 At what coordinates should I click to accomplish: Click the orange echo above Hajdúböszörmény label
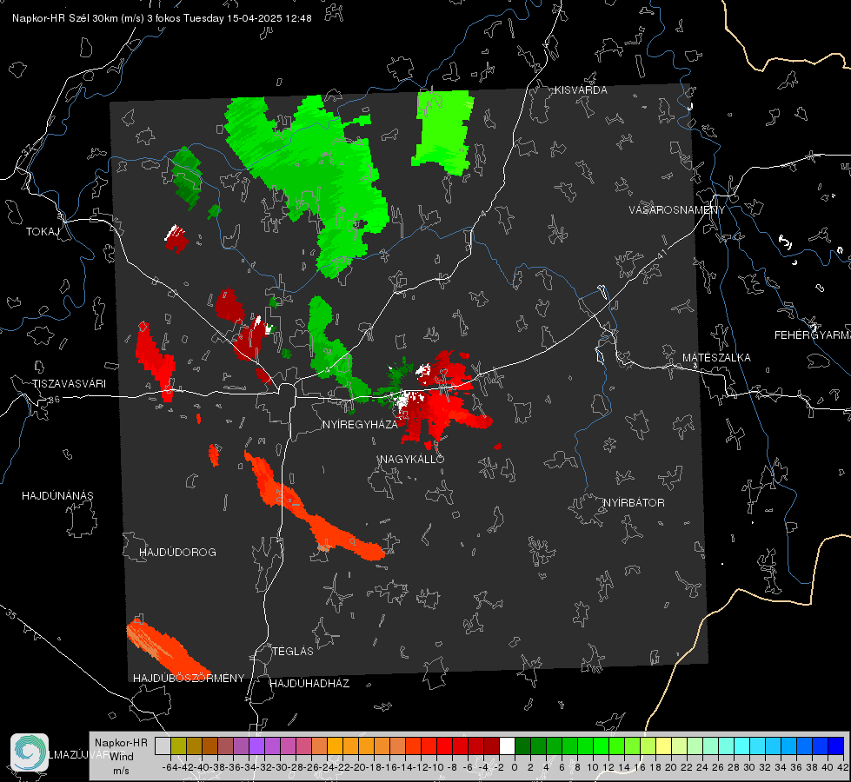[165, 648]
